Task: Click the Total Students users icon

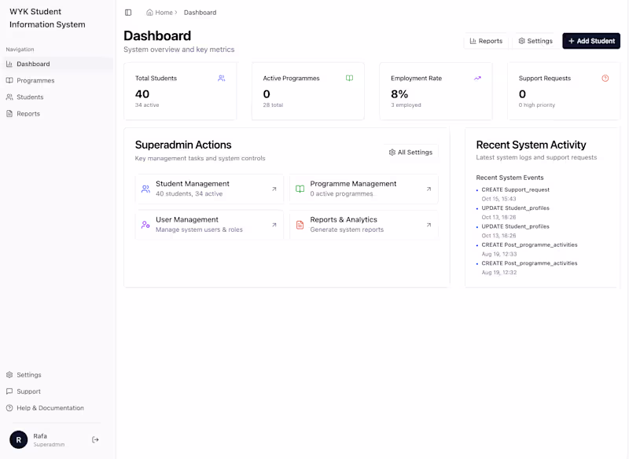Action: 222,79
